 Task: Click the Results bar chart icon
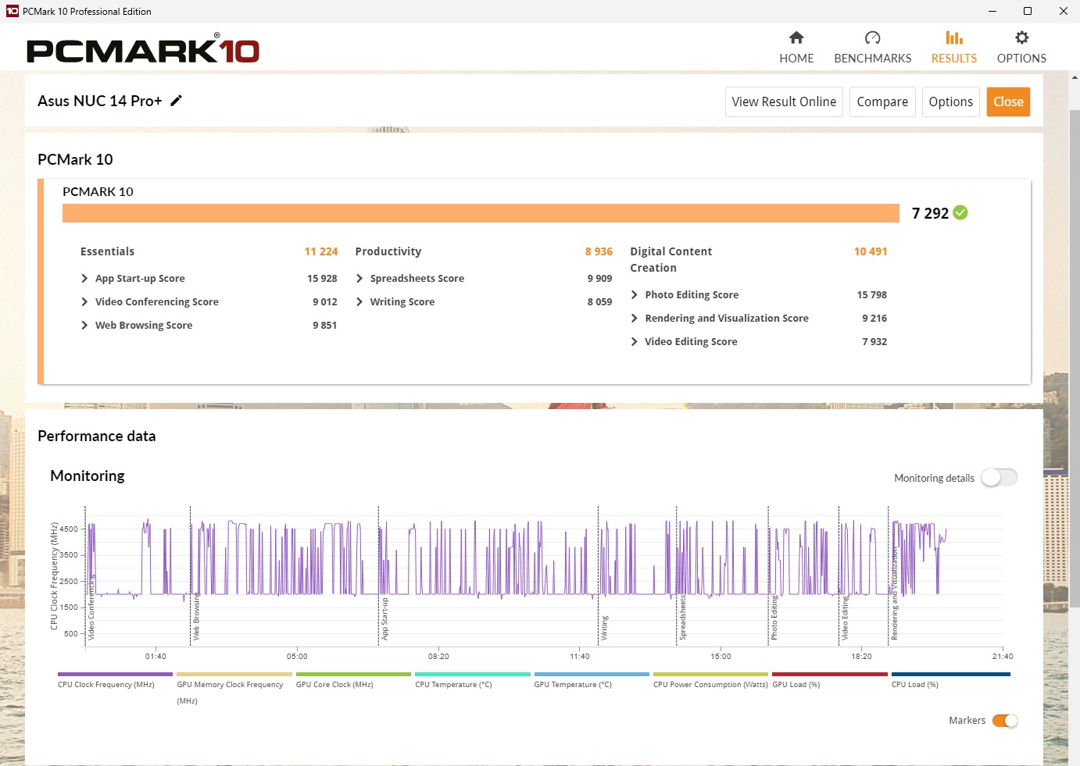pyautogui.click(x=953, y=37)
